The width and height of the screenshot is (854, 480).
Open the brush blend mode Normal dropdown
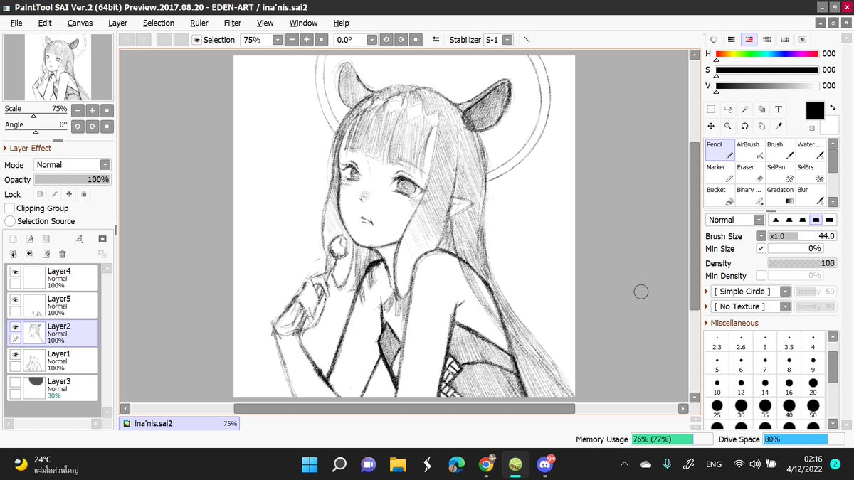(735, 220)
